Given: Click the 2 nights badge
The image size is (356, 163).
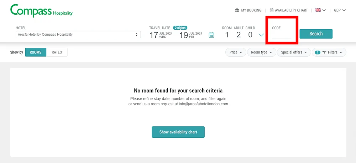Looking at the screenshot, I should tap(180, 28).
